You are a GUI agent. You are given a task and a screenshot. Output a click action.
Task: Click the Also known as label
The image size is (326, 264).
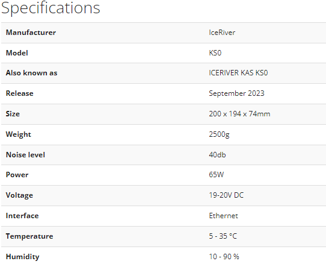(31, 73)
